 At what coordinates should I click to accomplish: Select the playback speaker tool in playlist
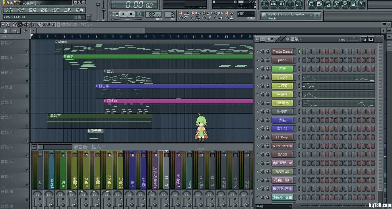click(x=53, y=25)
